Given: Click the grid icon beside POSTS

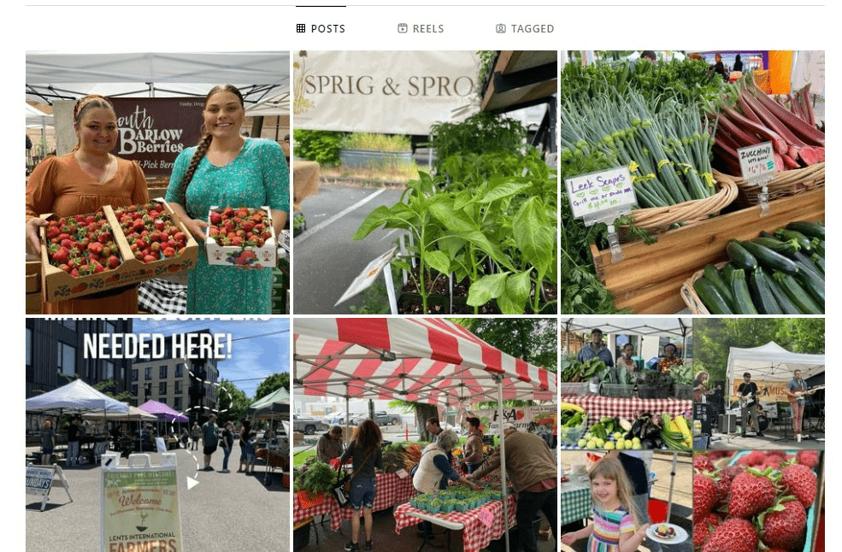Looking at the screenshot, I should (301, 28).
